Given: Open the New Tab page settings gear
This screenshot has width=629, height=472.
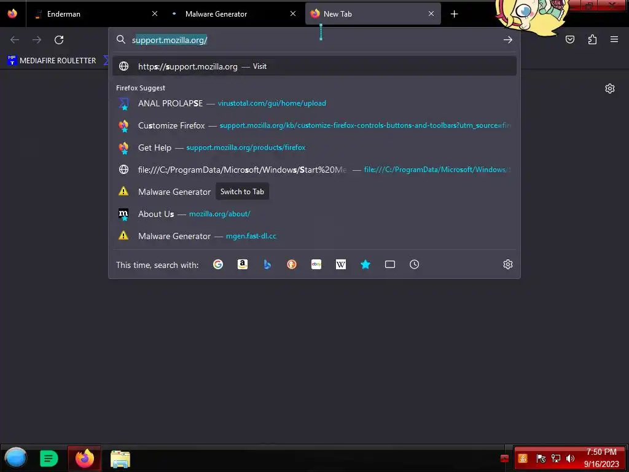Looking at the screenshot, I should 610,88.
